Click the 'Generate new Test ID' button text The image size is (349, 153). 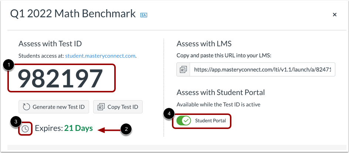[x=58, y=107]
